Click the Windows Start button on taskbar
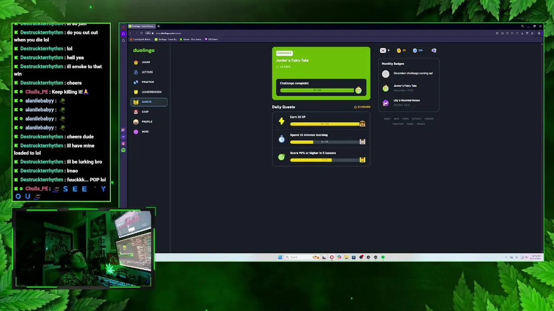Viewport: 554px width, 311px height. [x=280, y=257]
